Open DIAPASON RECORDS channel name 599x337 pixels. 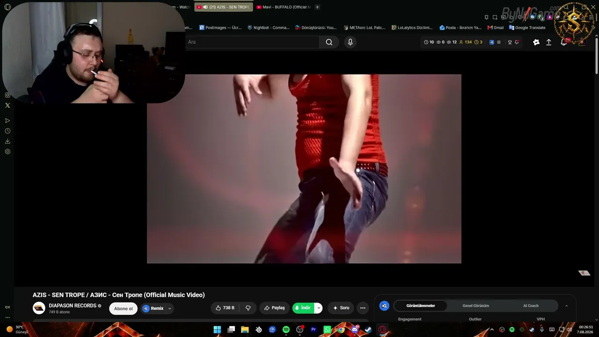[73, 306]
